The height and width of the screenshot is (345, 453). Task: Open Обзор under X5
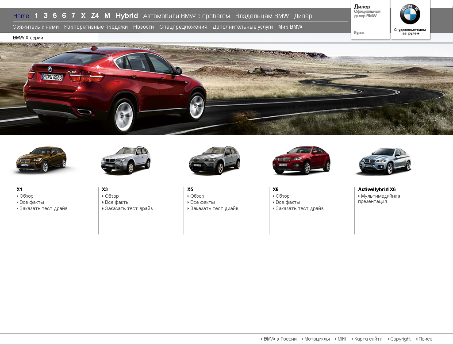[197, 196]
